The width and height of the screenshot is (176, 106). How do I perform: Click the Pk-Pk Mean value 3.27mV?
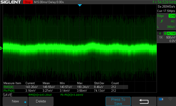pyautogui.click(x=48, y=91)
